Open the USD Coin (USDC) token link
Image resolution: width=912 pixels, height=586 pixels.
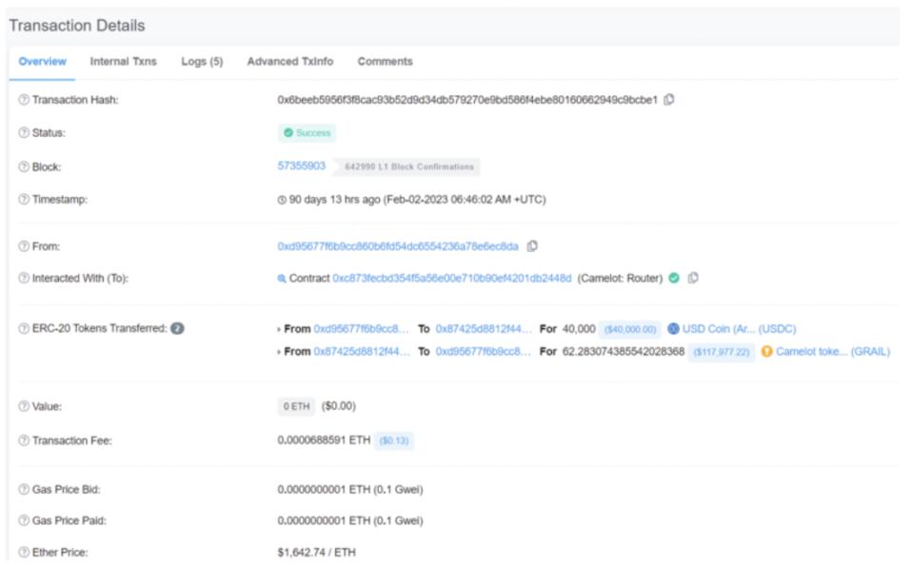click(x=739, y=329)
